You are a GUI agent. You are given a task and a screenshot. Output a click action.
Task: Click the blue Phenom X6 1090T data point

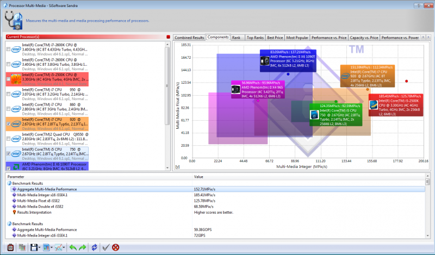[x=288, y=74]
